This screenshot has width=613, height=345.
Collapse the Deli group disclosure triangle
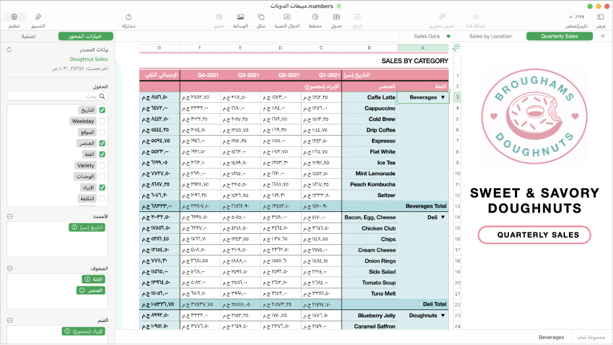pyautogui.click(x=443, y=217)
